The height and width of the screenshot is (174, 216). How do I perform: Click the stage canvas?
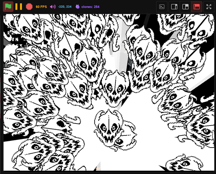pyautogui.click(x=109, y=92)
